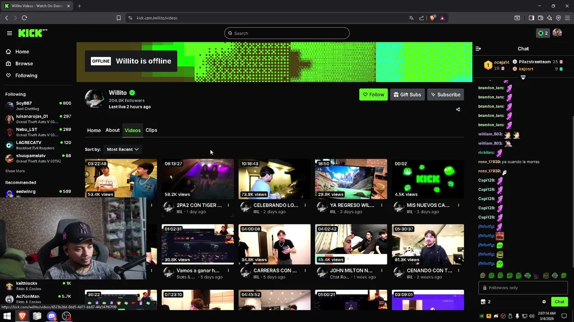Click Brave Shields lion icon in address bar

pos(432,18)
